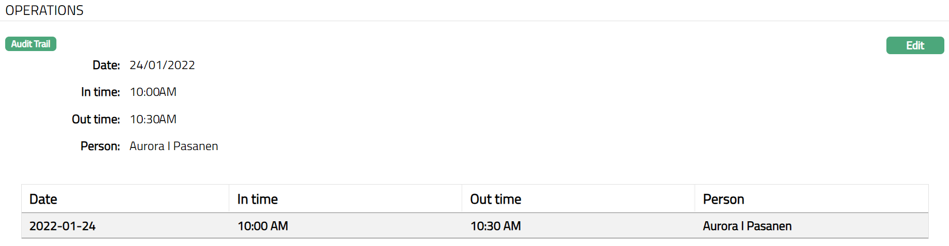Click the "Date:" field label
This screenshot has height=246, width=949.
click(106, 65)
